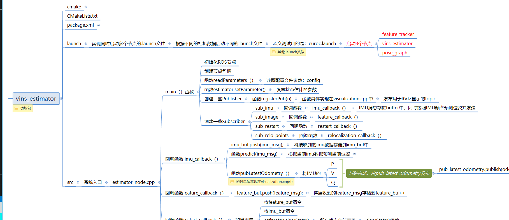Collapse the 函数publatestOdometry () branch
This screenshot has width=509, height=220.
296,173
